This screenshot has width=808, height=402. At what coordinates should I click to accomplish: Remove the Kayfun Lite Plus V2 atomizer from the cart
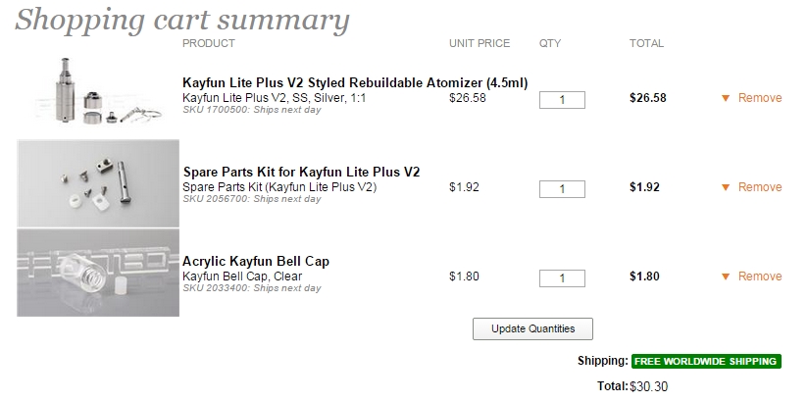pos(760,98)
